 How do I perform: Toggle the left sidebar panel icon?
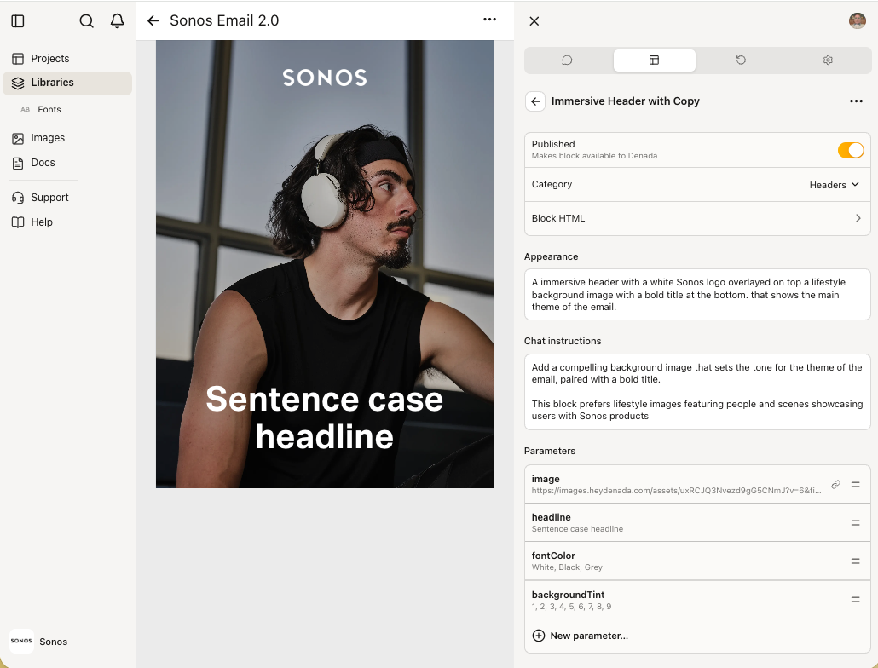(x=18, y=21)
